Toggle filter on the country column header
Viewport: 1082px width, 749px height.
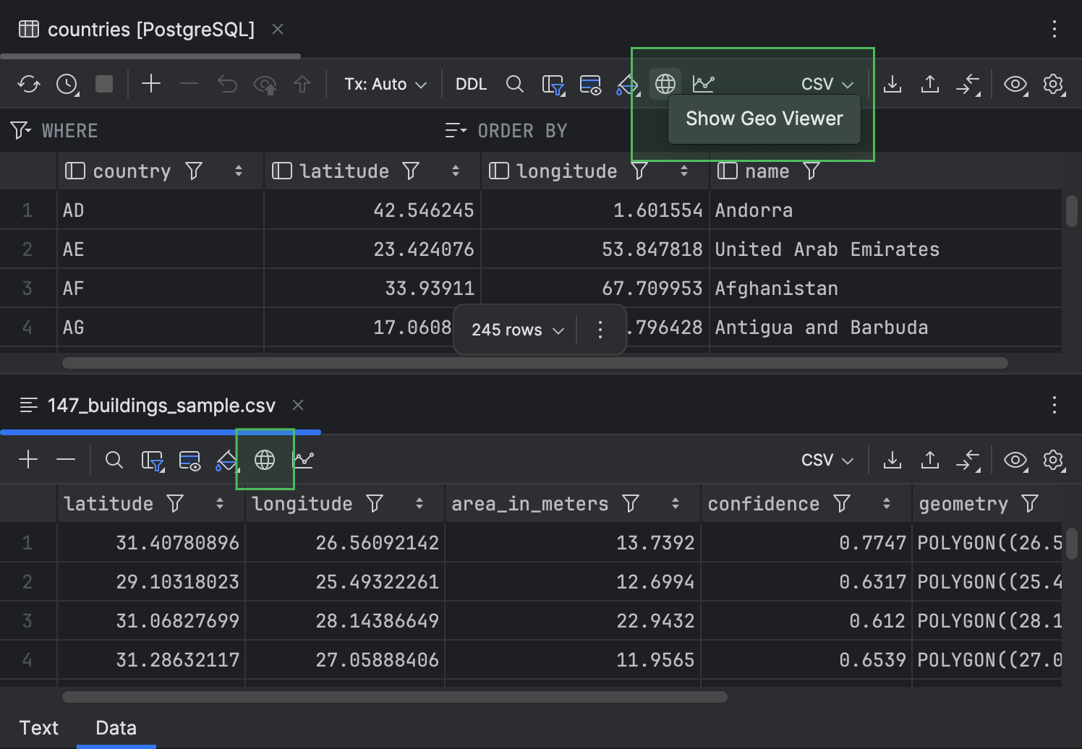(194, 171)
